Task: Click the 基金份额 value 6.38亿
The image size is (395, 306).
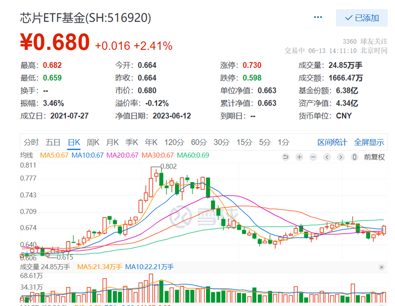Action: (x=347, y=90)
